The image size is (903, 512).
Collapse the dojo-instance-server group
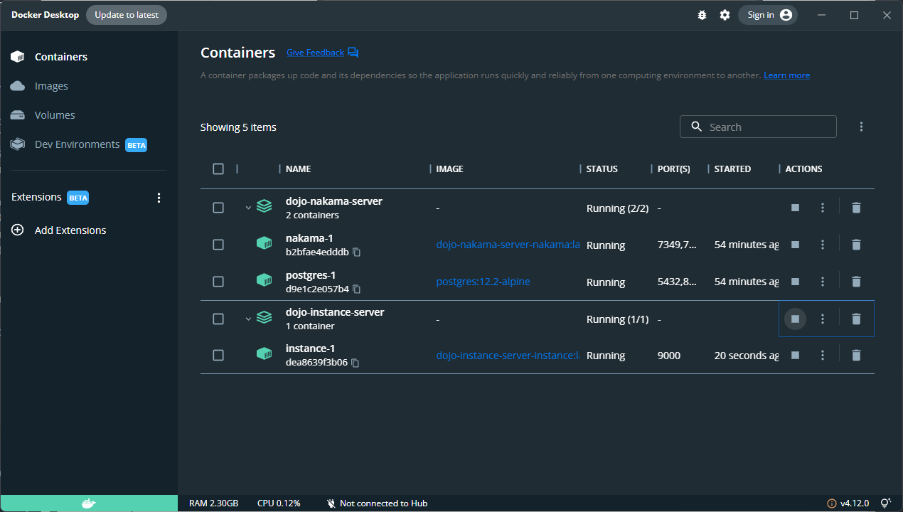click(x=248, y=319)
